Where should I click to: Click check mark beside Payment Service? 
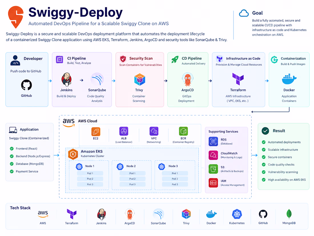coord(12,172)
